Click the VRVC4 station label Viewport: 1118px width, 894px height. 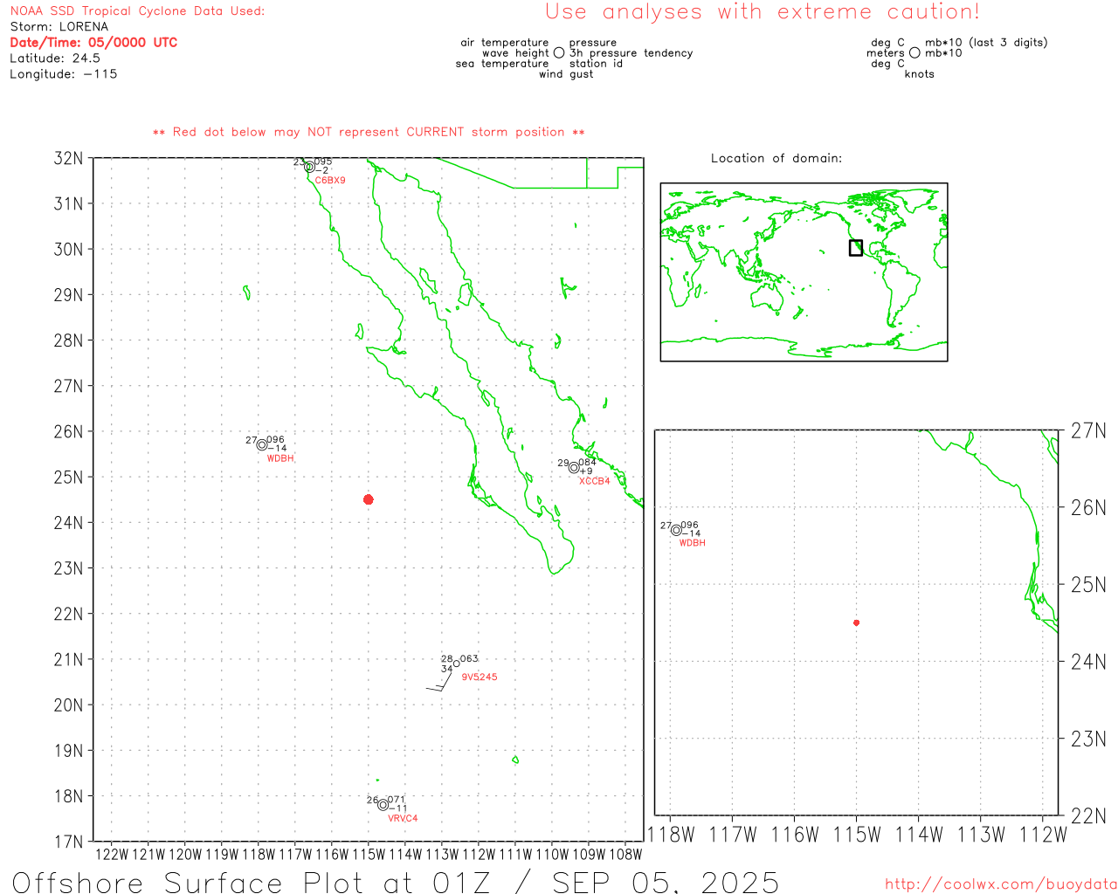[x=403, y=818]
